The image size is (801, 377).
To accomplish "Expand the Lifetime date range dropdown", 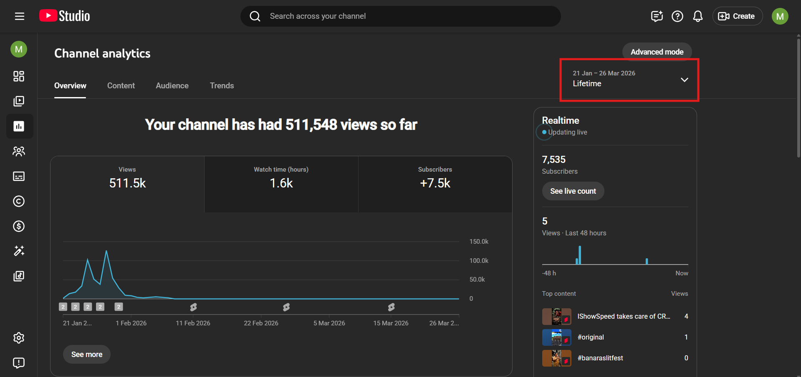I will pyautogui.click(x=629, y=80).
